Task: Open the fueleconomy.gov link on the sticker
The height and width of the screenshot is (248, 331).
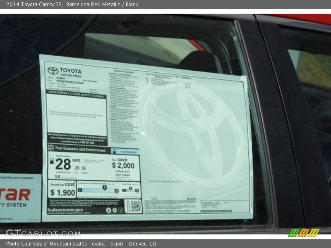Action: (x=65, y=210)
